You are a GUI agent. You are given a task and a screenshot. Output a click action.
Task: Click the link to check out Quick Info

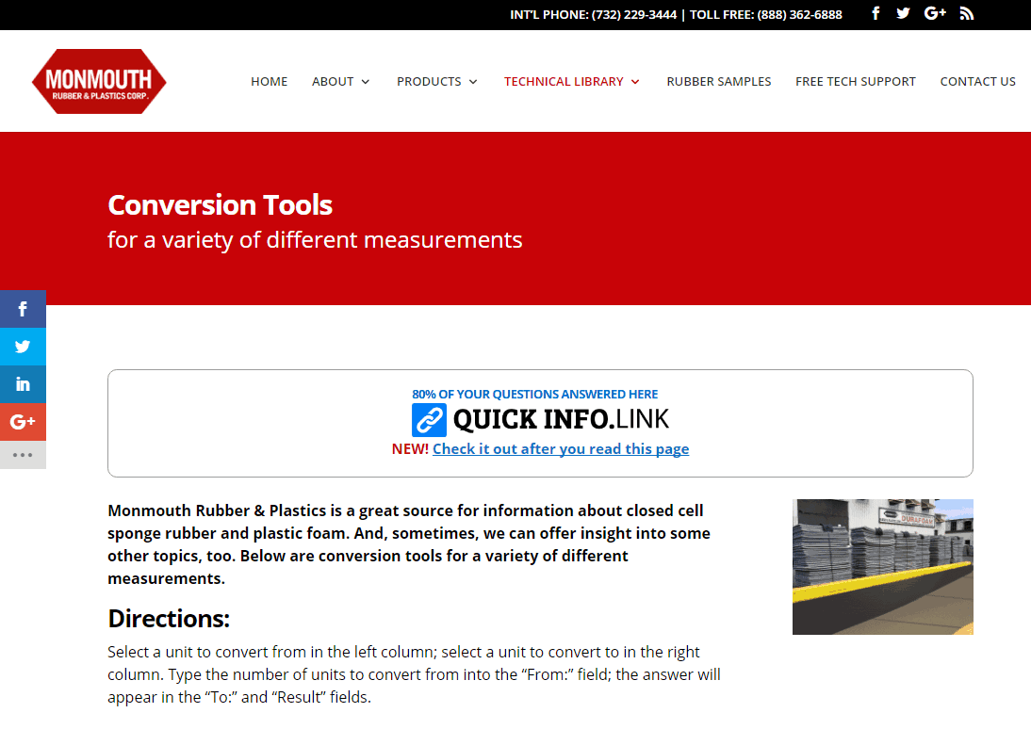(x=560, y=448)
